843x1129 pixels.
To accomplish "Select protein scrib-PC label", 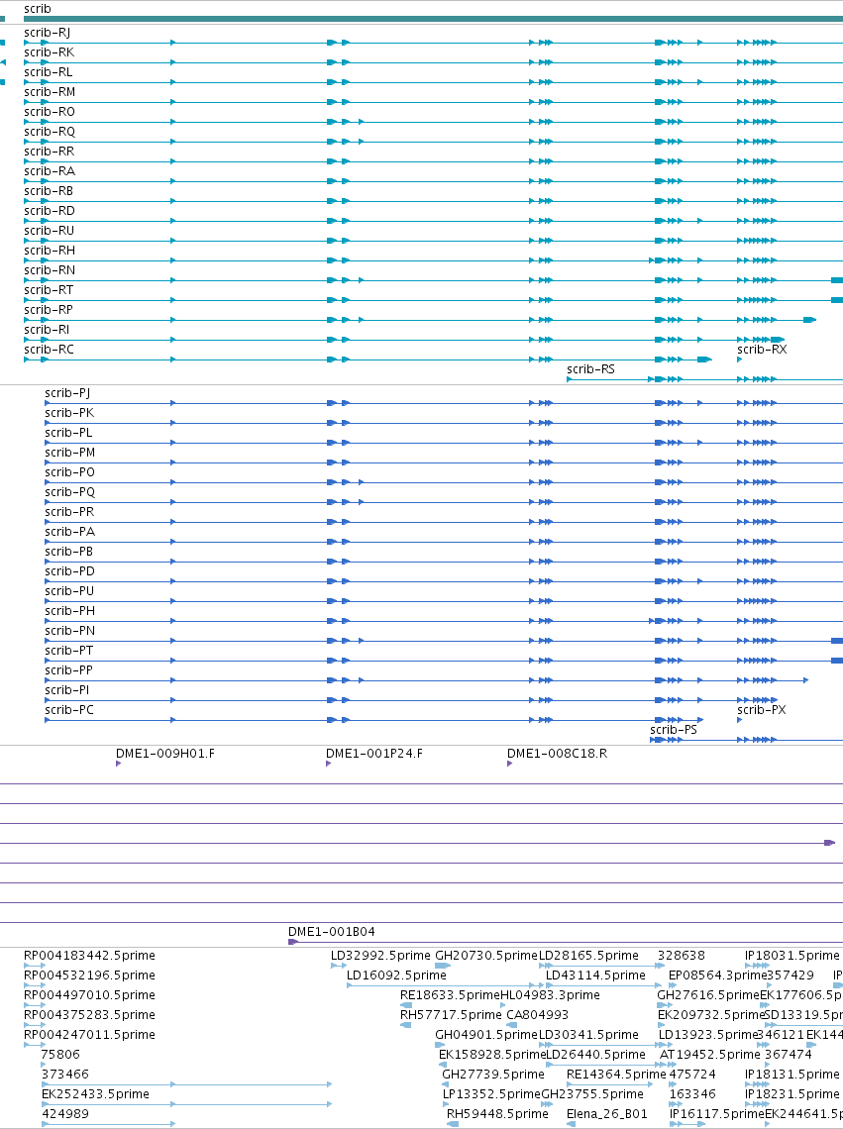I will (x=69, y=709).
